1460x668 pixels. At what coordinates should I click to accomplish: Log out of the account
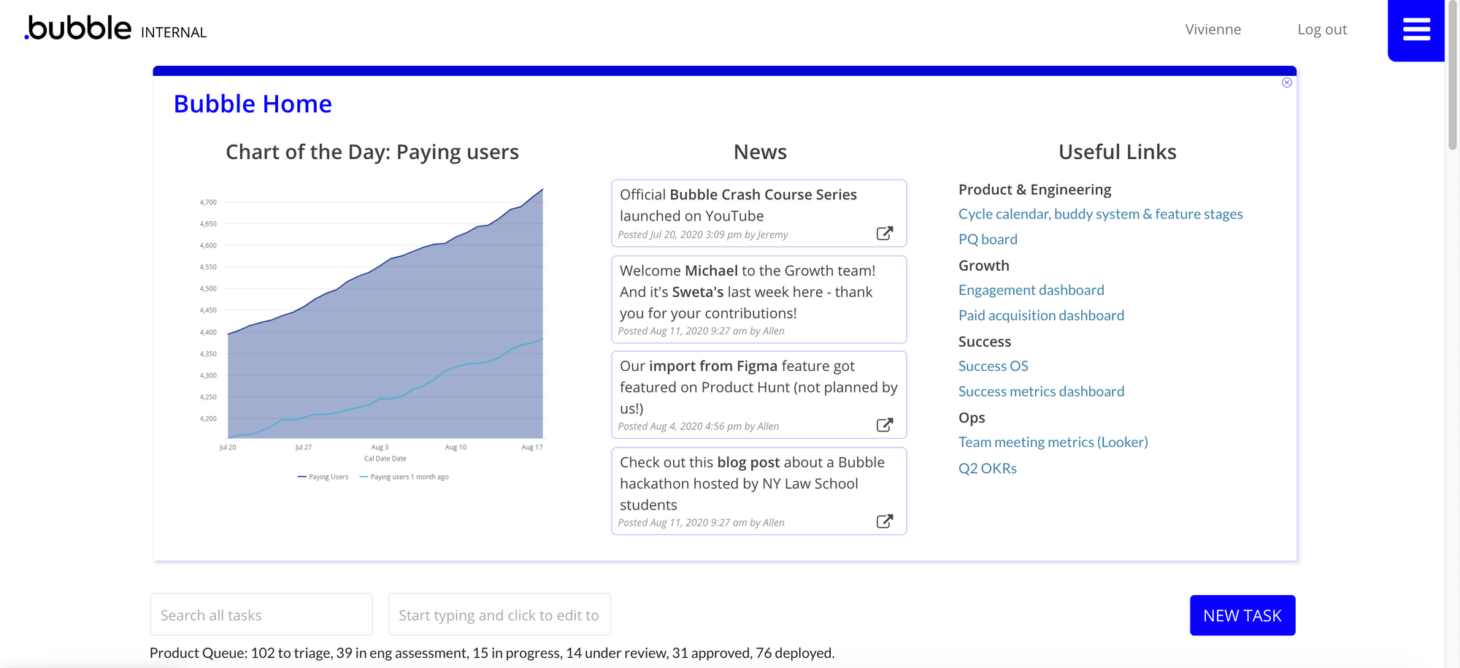(1321, 30)
